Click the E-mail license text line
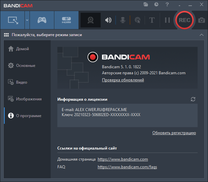This screenshot has height=182, width=208. point(94,110)
